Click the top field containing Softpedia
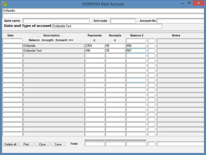The height and width of the screenshot is (155, 206). (x=103, y=11)
